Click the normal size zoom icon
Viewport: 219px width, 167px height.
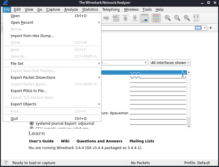187,18
